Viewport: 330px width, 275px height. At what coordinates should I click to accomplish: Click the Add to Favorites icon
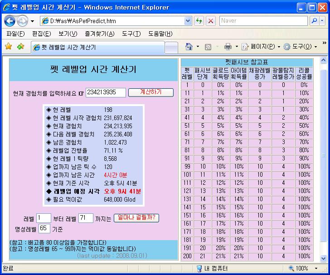[20, 47]
